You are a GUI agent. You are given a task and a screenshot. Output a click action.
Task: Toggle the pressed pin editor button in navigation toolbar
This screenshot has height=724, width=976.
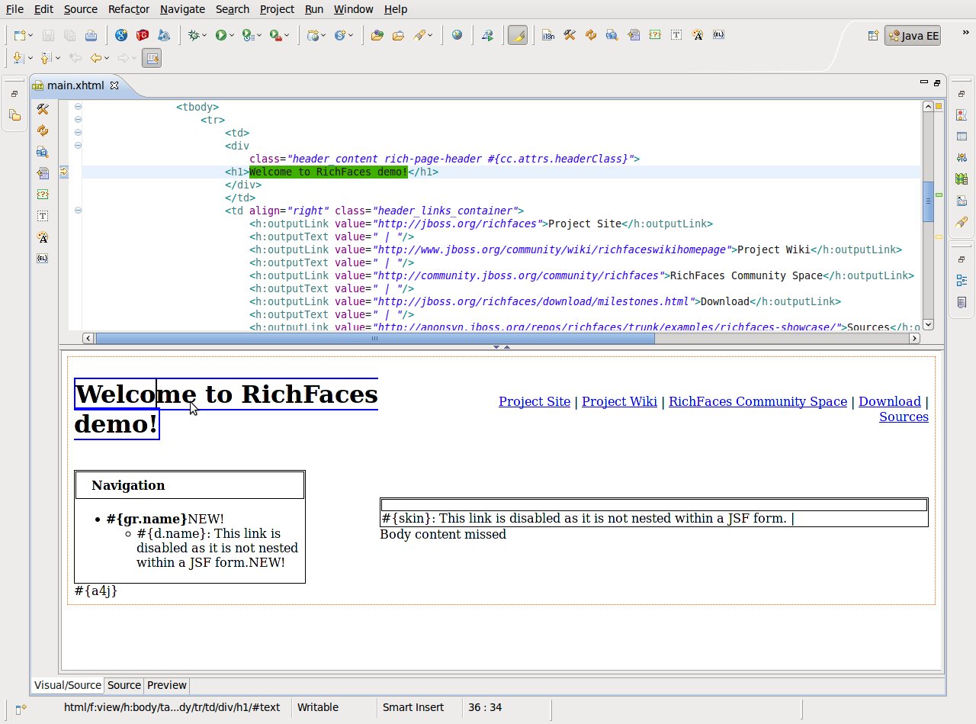151,58
